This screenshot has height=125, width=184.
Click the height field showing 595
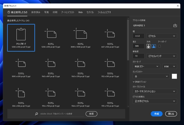(x=139, y=46)
